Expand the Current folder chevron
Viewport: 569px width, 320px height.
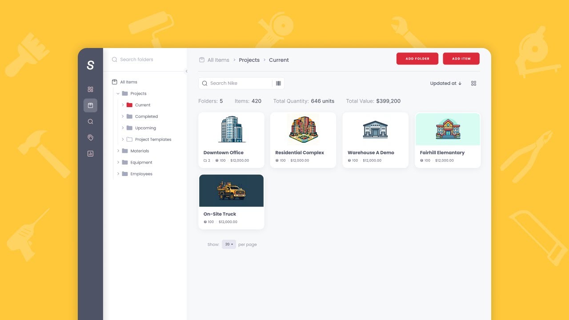[123, 105]
